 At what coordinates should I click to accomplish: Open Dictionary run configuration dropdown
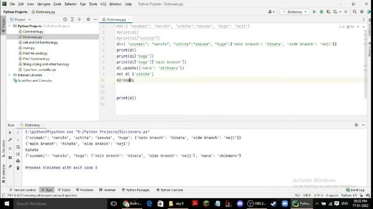(x=294, y=12)
